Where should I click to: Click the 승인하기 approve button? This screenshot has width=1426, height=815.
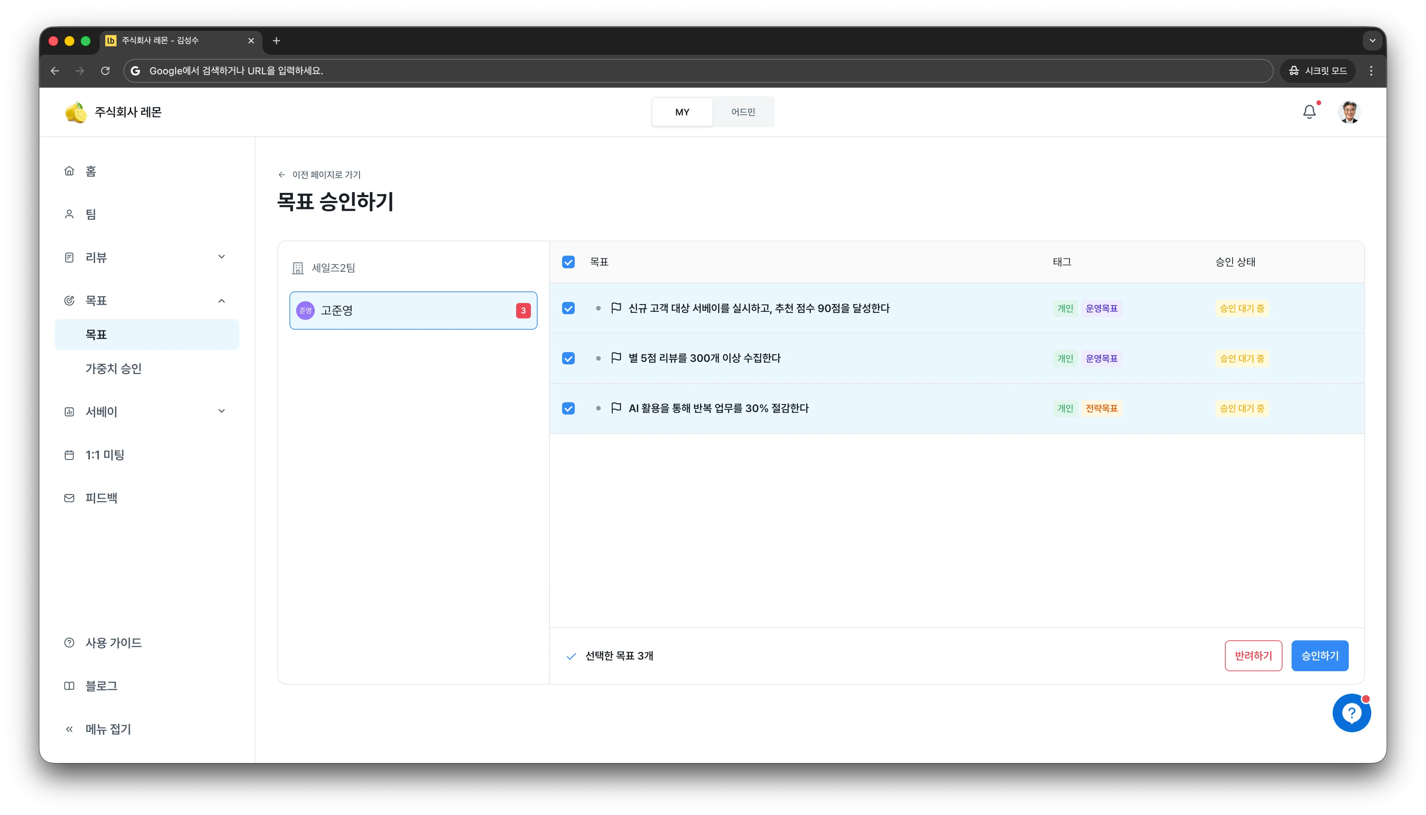1320,655
